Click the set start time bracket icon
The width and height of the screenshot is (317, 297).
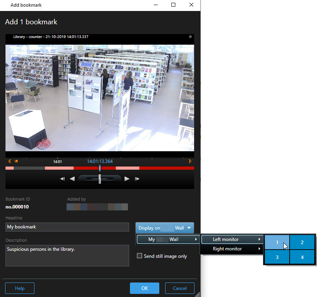10,161
